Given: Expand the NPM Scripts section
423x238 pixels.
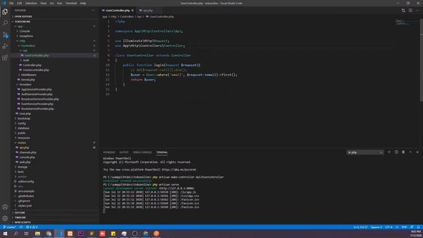Looking at the screenshot, I should 22,222.
